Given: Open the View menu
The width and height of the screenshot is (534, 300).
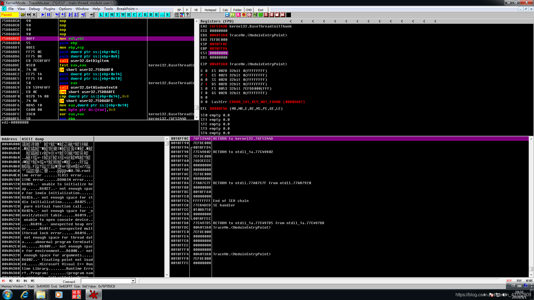Looking at the screenshot, I should 21,9.
